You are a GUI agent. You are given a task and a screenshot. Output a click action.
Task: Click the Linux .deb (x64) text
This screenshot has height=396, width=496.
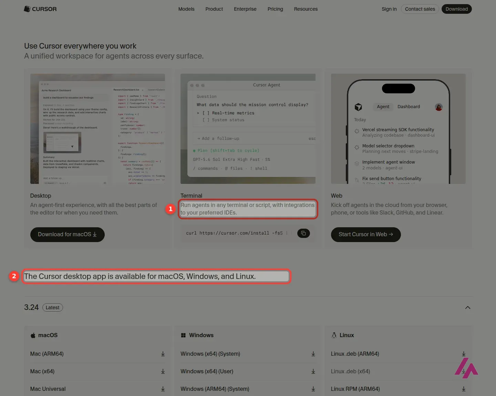(351, 372)
